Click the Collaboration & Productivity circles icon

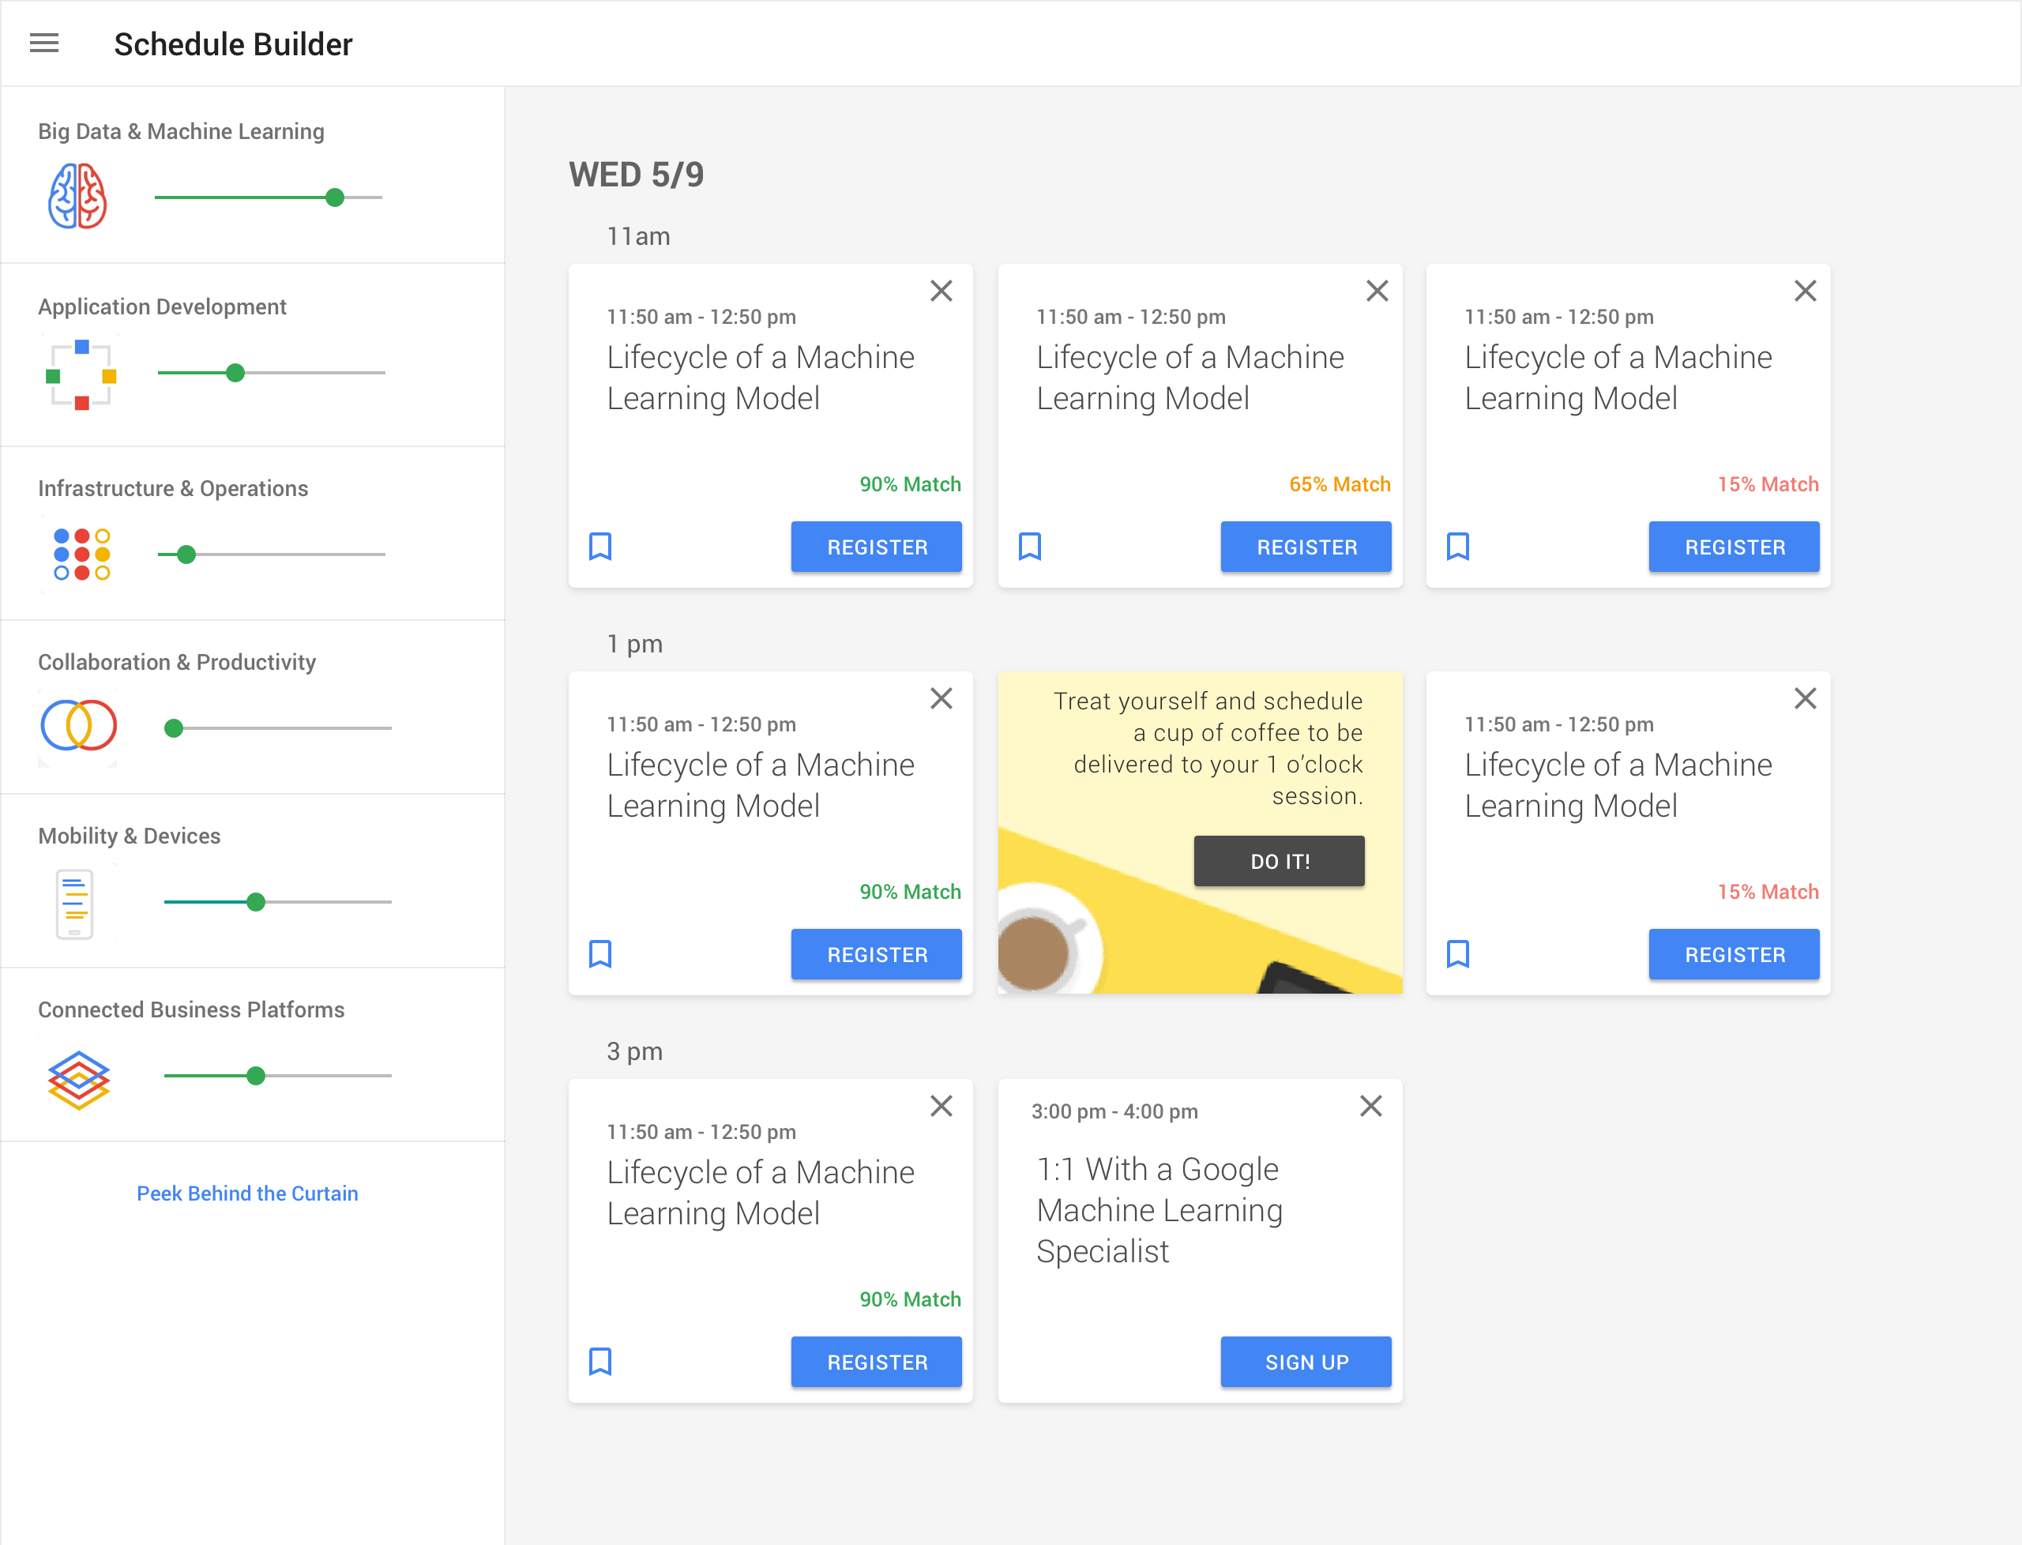click(x=78, y=724)
